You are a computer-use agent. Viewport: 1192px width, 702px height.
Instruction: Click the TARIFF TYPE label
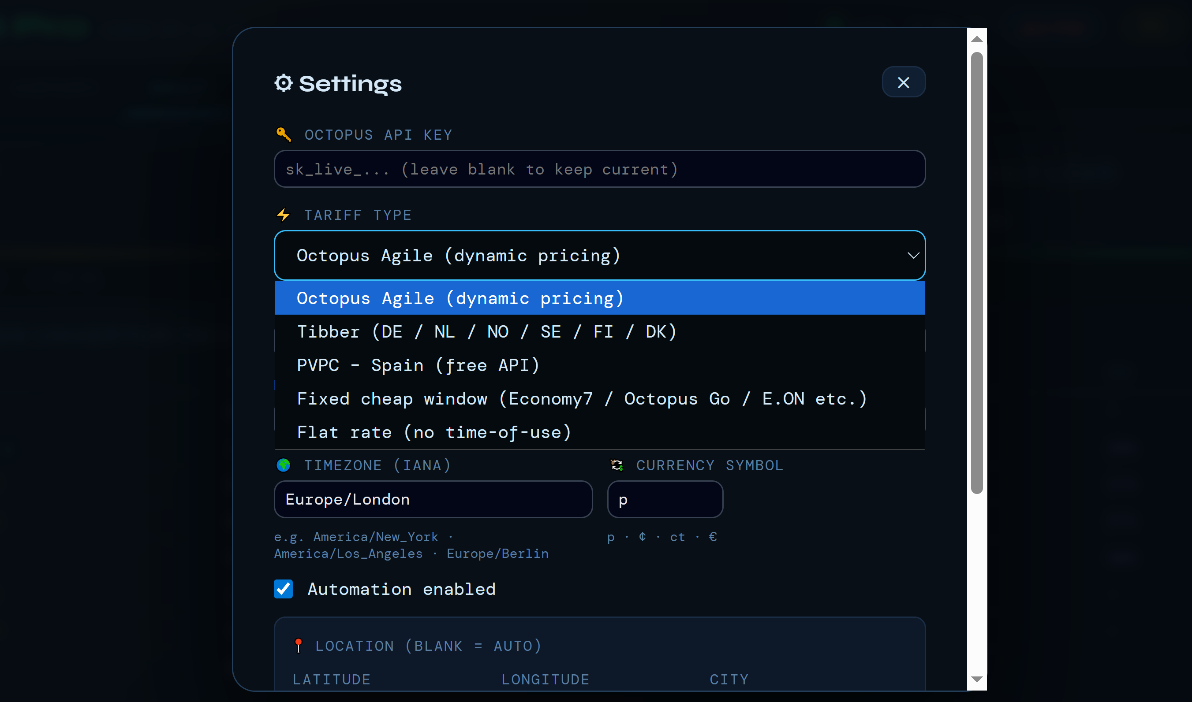[x=358, y=215]
